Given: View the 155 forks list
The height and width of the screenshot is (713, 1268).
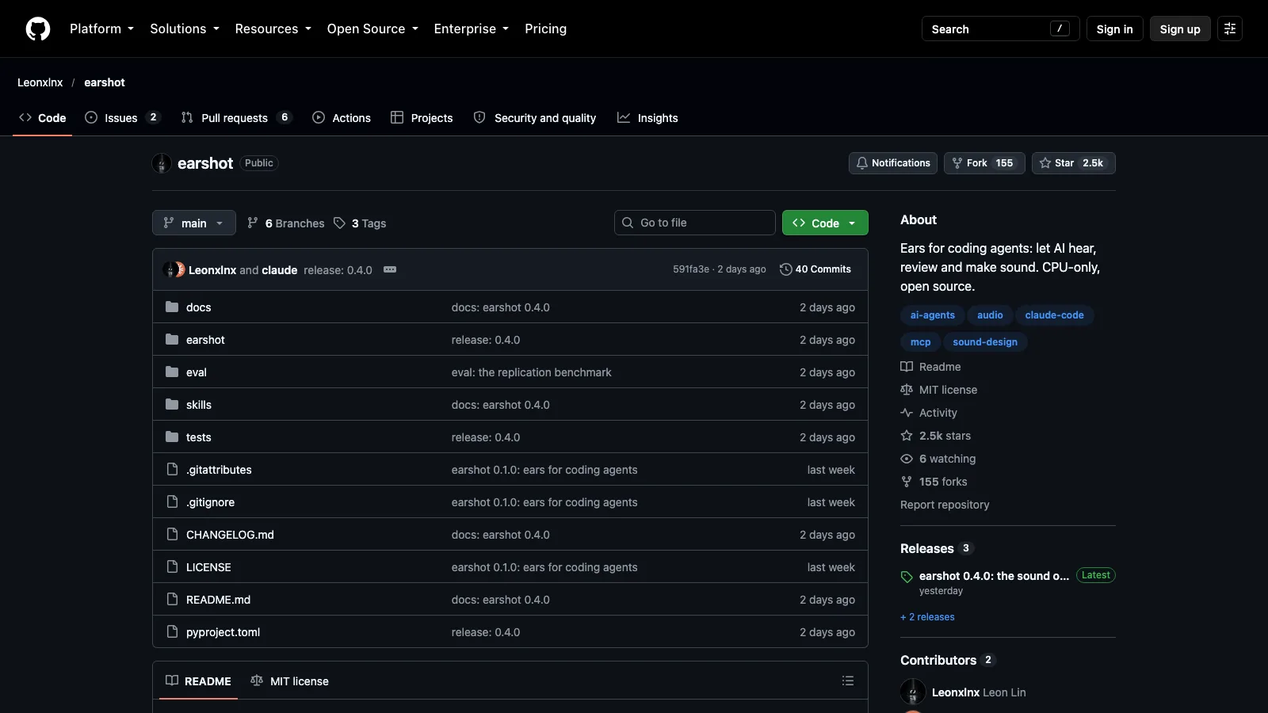Looking at the screenshot, I should [x=934, y=482].
